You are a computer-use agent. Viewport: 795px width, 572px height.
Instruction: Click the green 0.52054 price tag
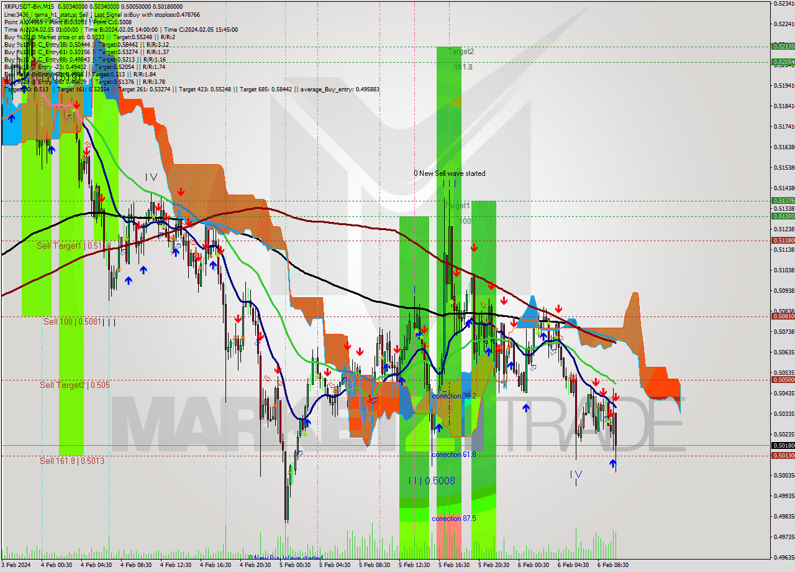tap(783, 62)
